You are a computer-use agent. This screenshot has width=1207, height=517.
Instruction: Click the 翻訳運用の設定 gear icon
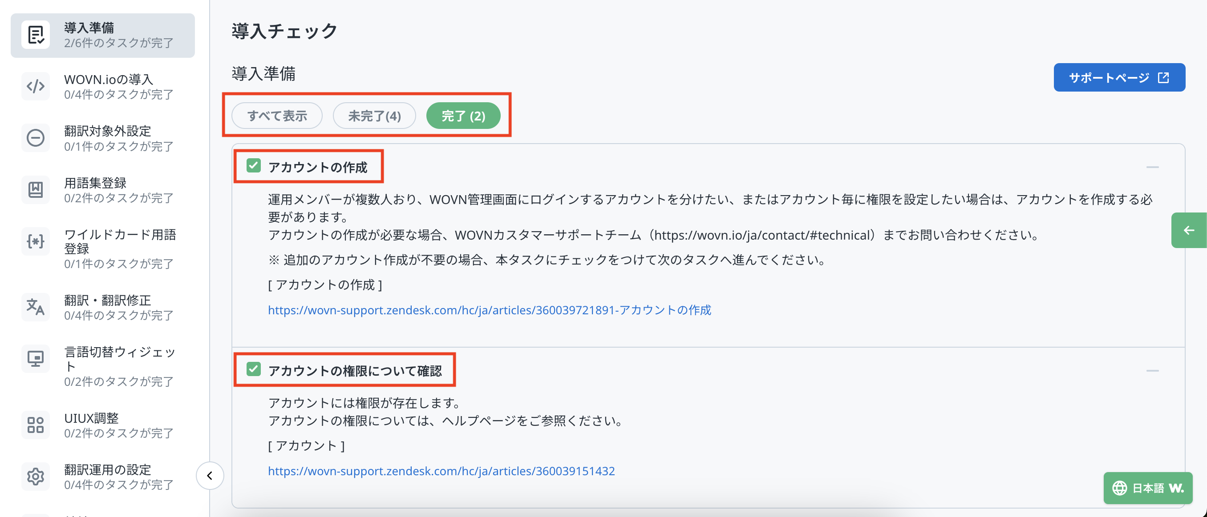tap(36, 476)
